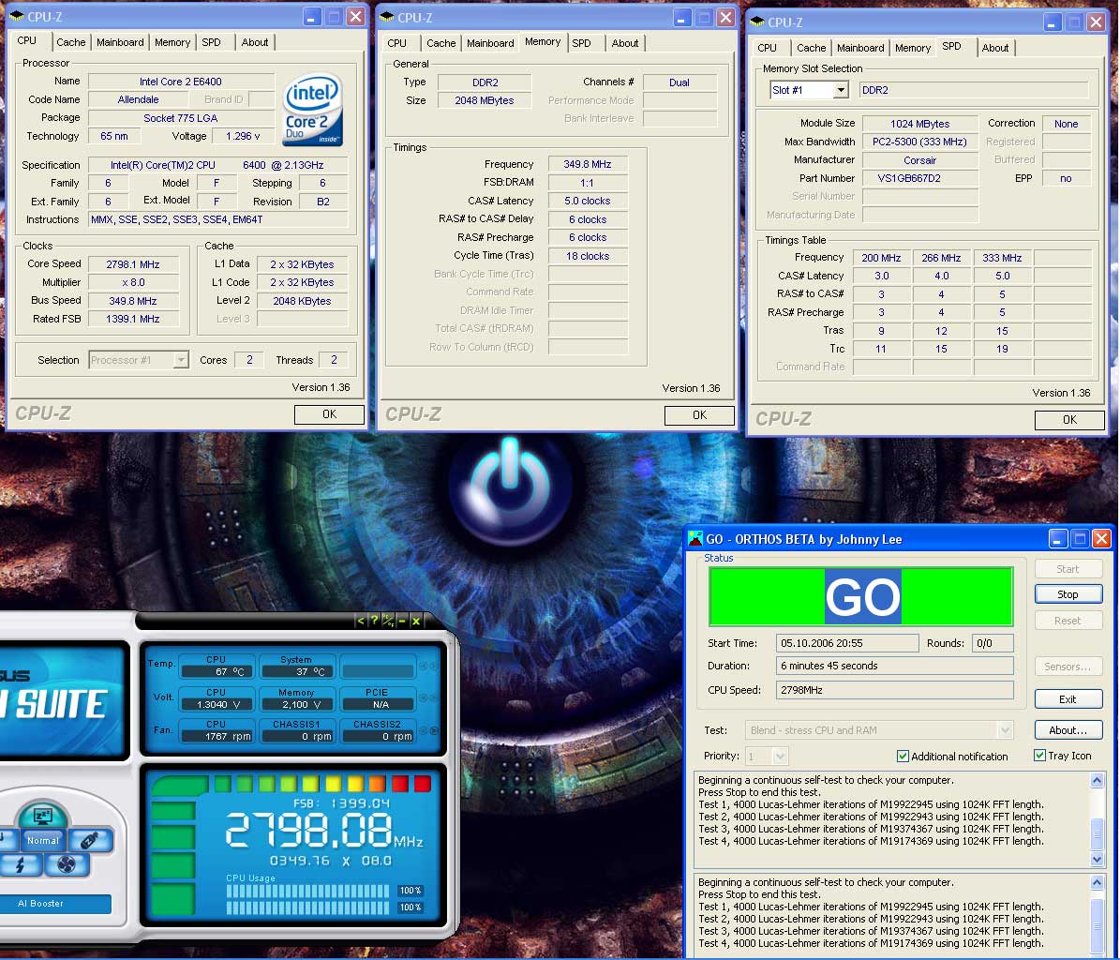
Task: Click the greyed Start button in ORTHOS
Action: [x=1068, y=568]
